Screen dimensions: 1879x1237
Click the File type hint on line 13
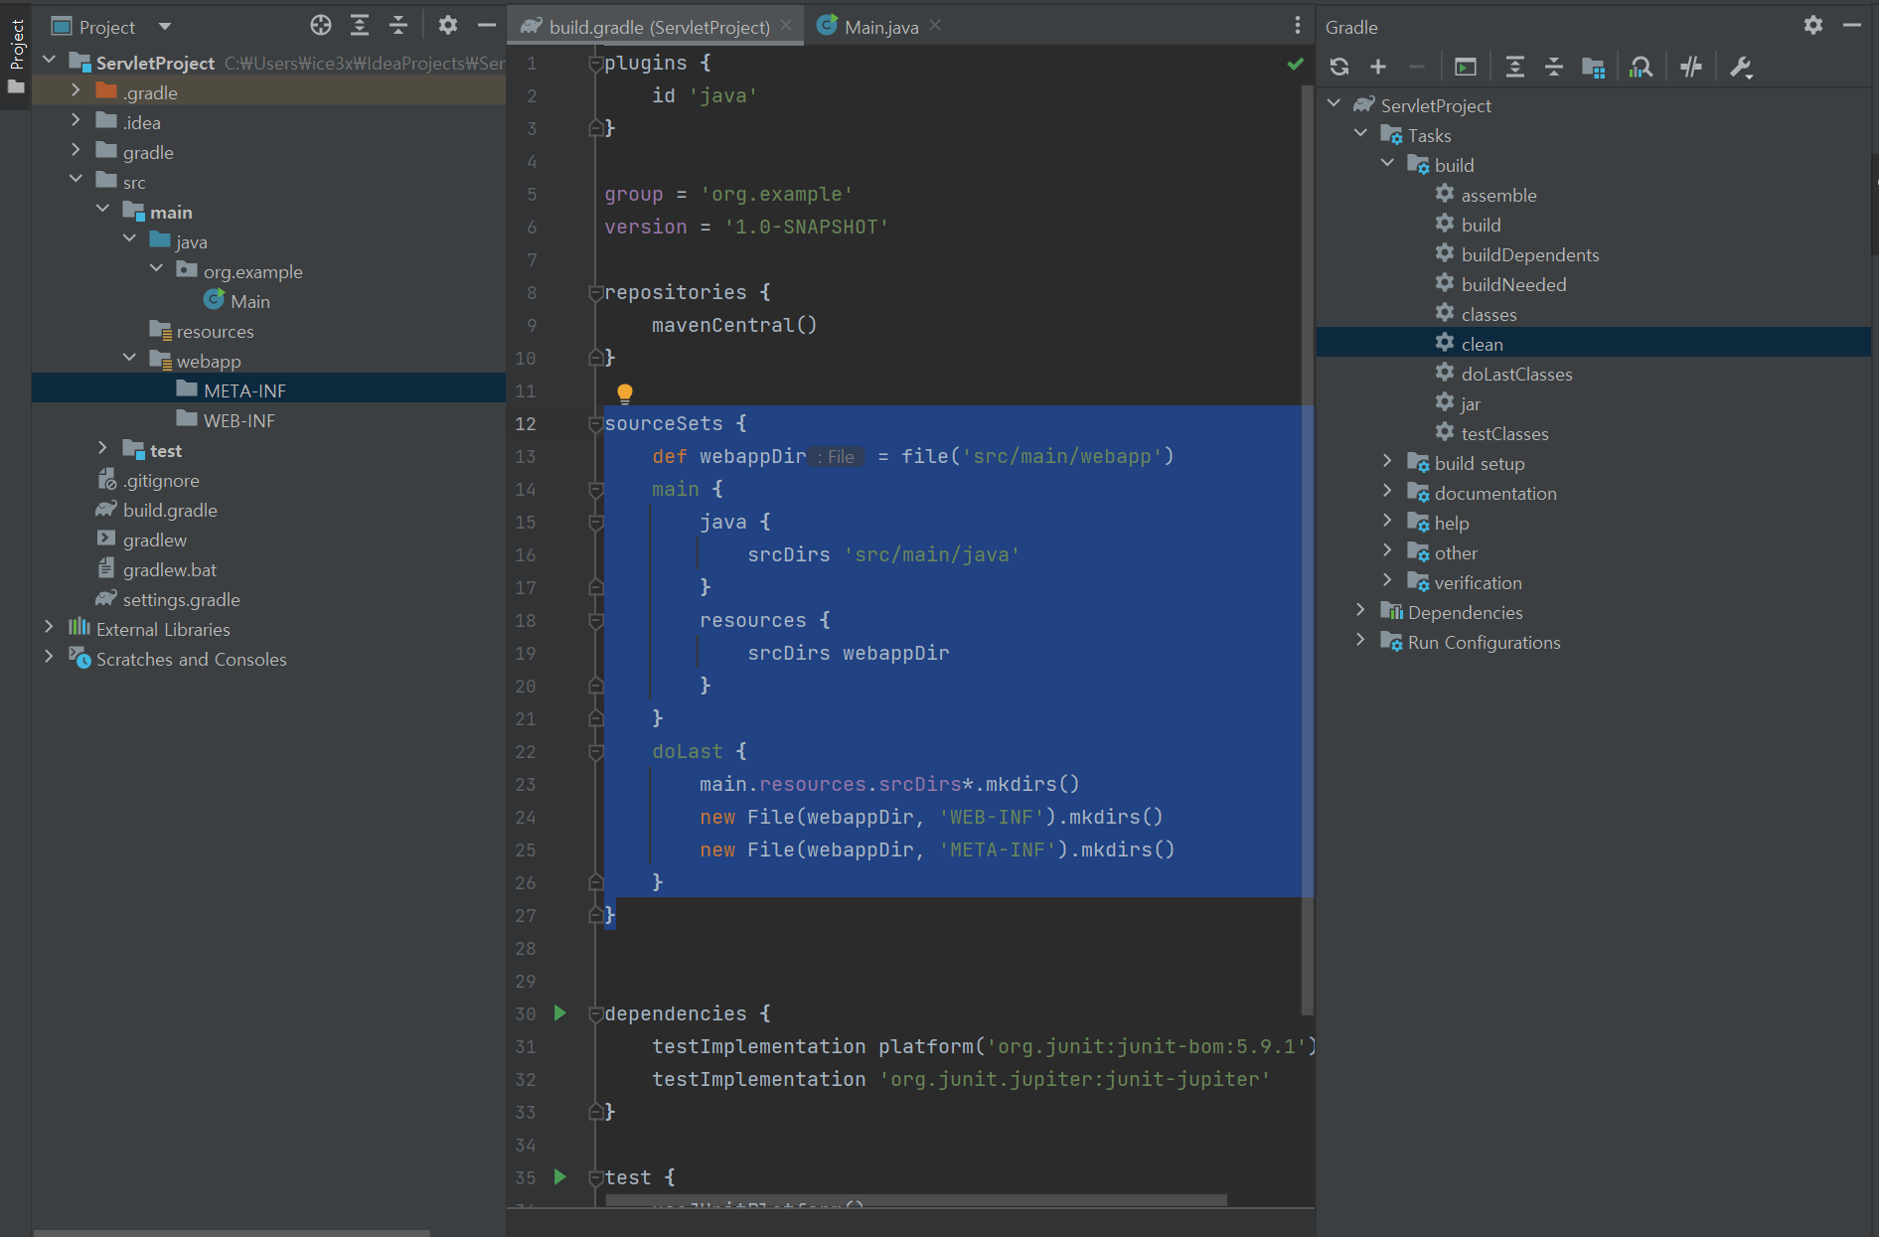click(837, 457)
